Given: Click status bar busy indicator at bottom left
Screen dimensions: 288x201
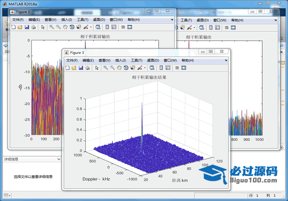Looking at the screenshot, I should pos(7,195).
